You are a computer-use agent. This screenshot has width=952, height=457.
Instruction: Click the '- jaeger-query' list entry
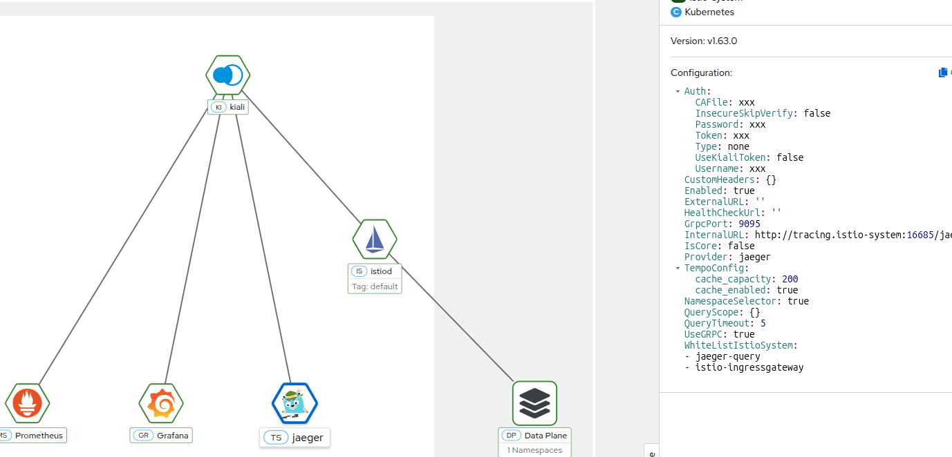(x=722, y=356)
